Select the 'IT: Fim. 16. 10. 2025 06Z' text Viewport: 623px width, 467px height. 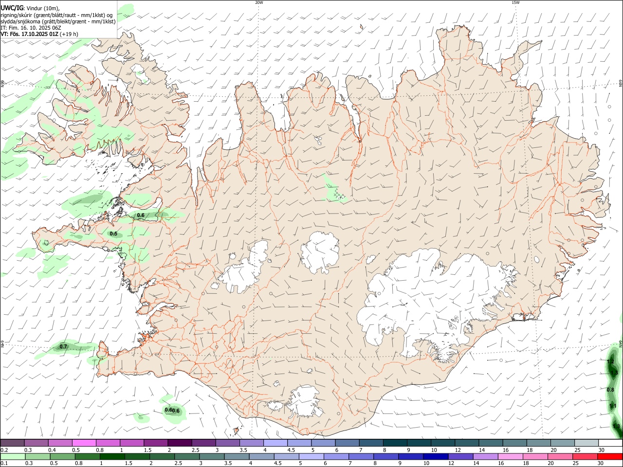coord(31,28)
